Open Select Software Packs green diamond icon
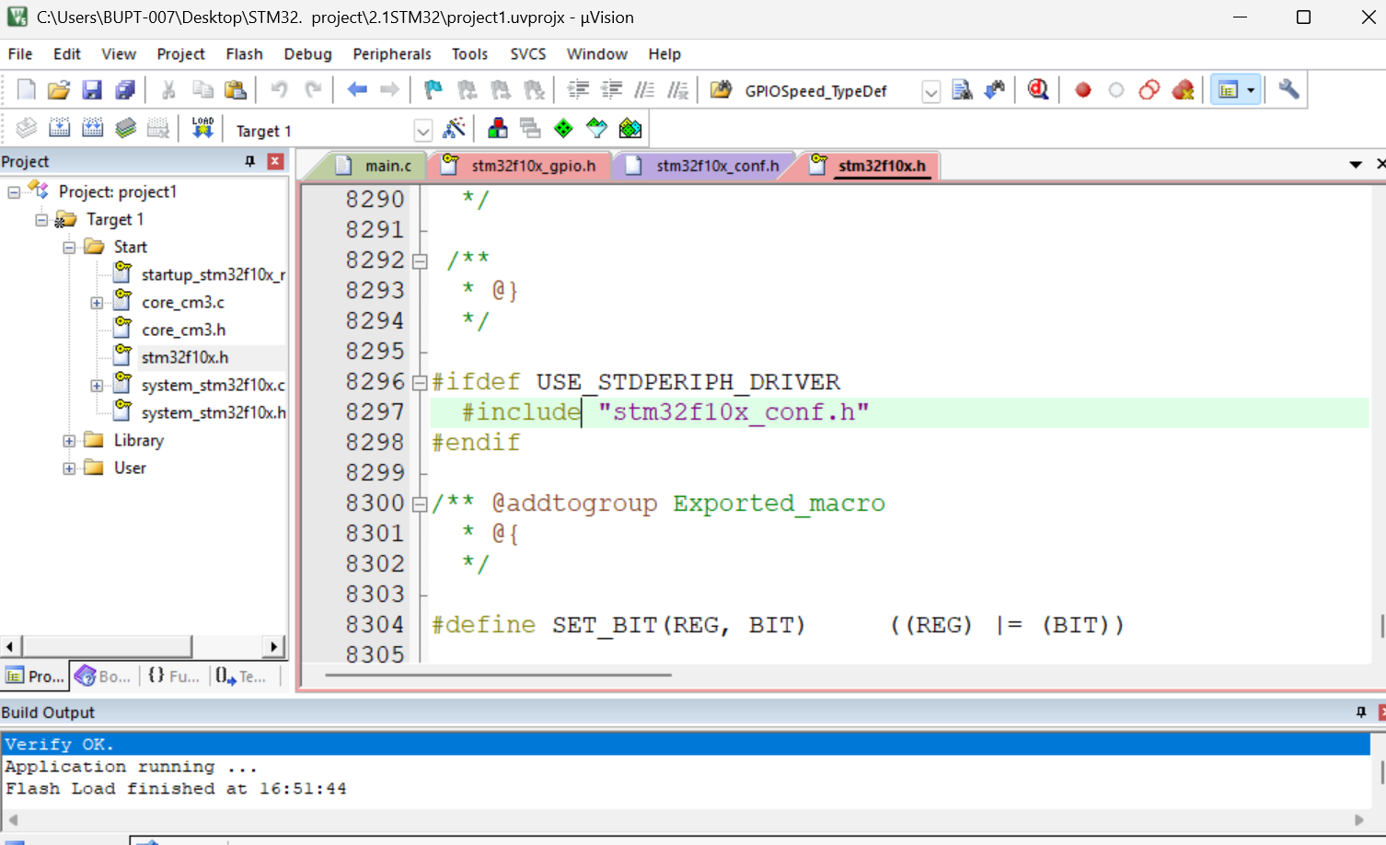This screenshot has width=1386, height=845. click(x=596, y=128)
